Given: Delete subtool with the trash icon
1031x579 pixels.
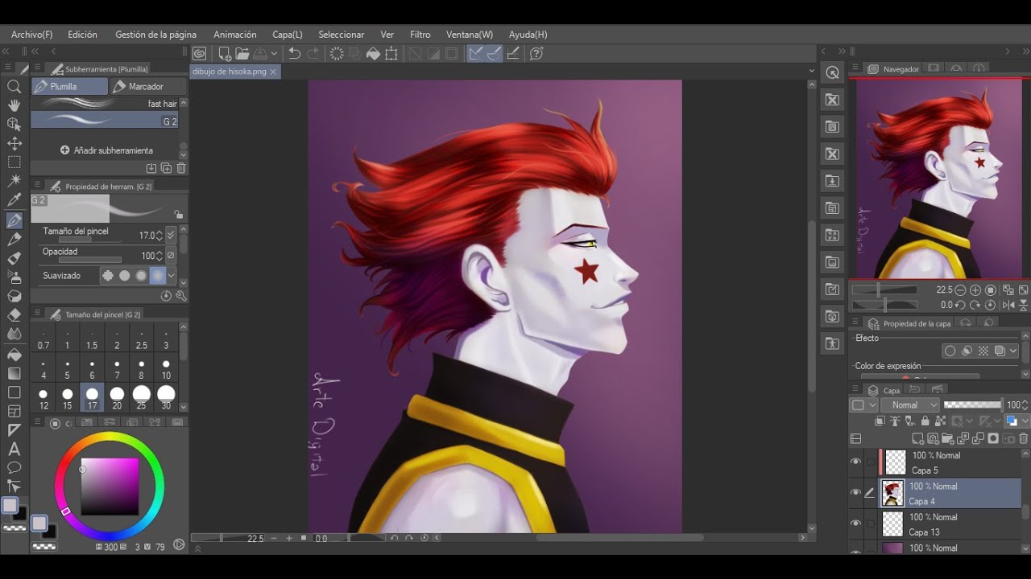Looking at the screenshot, I should 181,168.
